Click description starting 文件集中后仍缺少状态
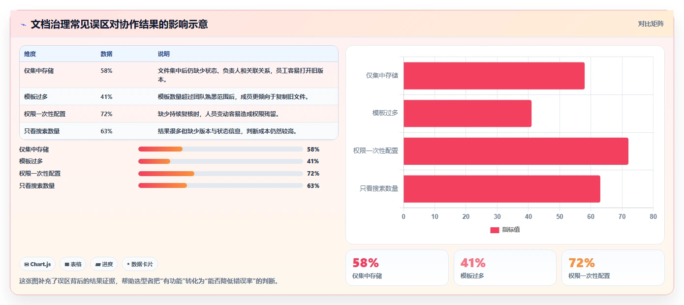Image resolution: width=684 pixels, height=305 pixels. click(x=241, y=75)
